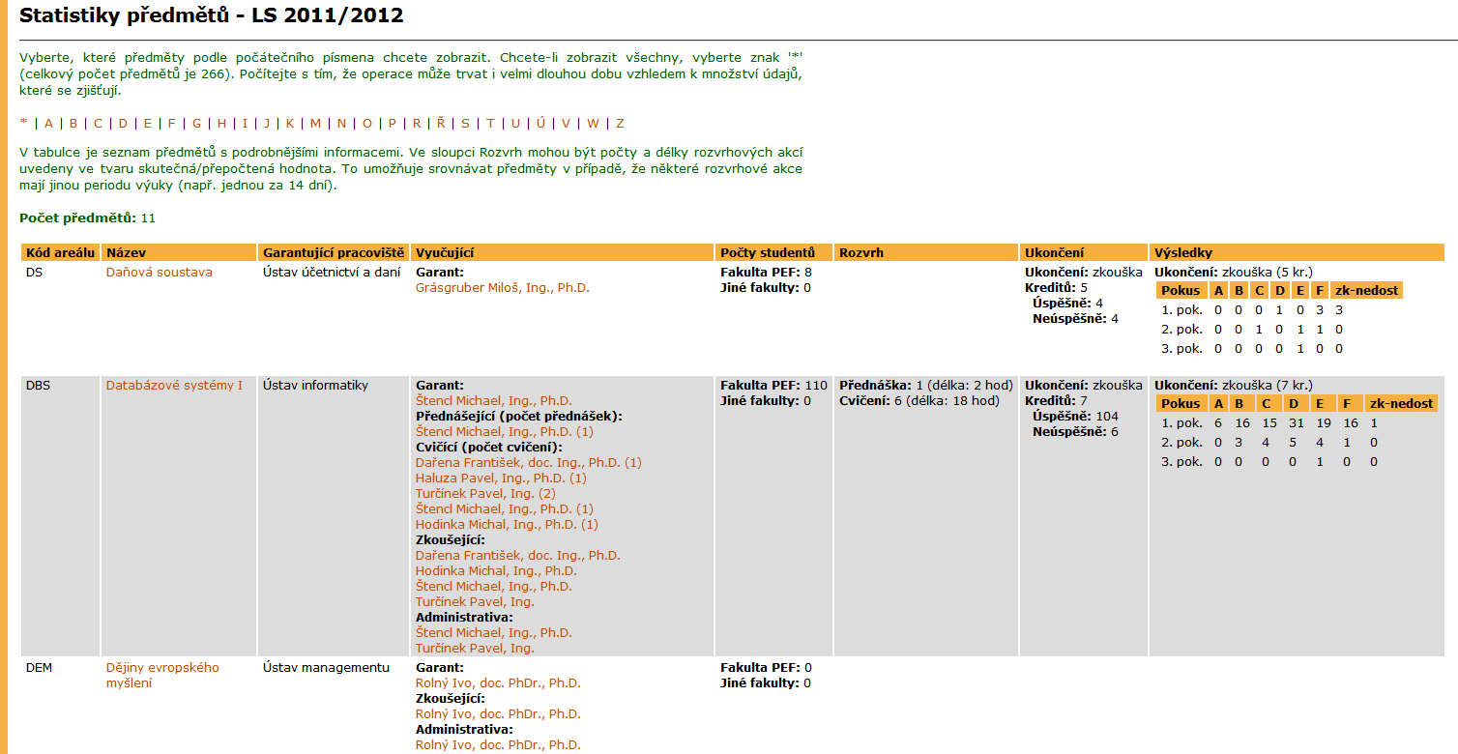Click Fakulta PEF: 110 student count
This screenshot has width=1458, height=754.
(773, 386)
